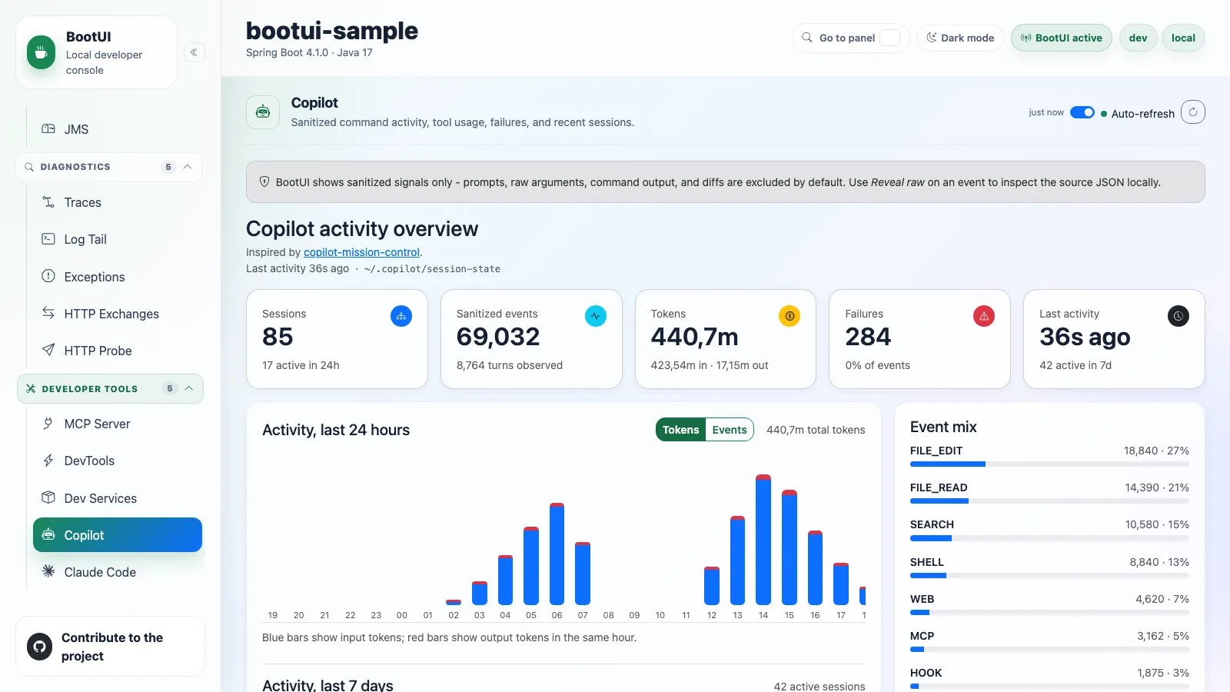Click the shield icon in sanitized notice
Screen dimensions: 1230x692
pyautogui.click(x=264, y=182)
